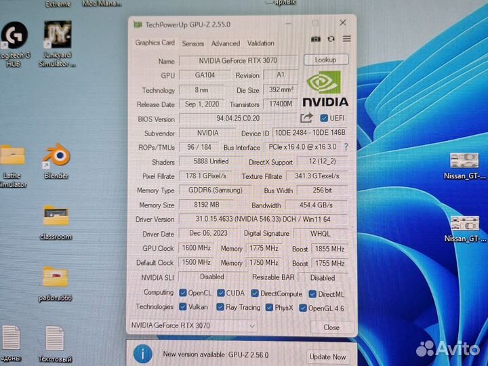Click the NVIDIA logo in GPU-Z
Image resolution: width=488 pixels, height=366 pixels.
click(x=325, y=89)
